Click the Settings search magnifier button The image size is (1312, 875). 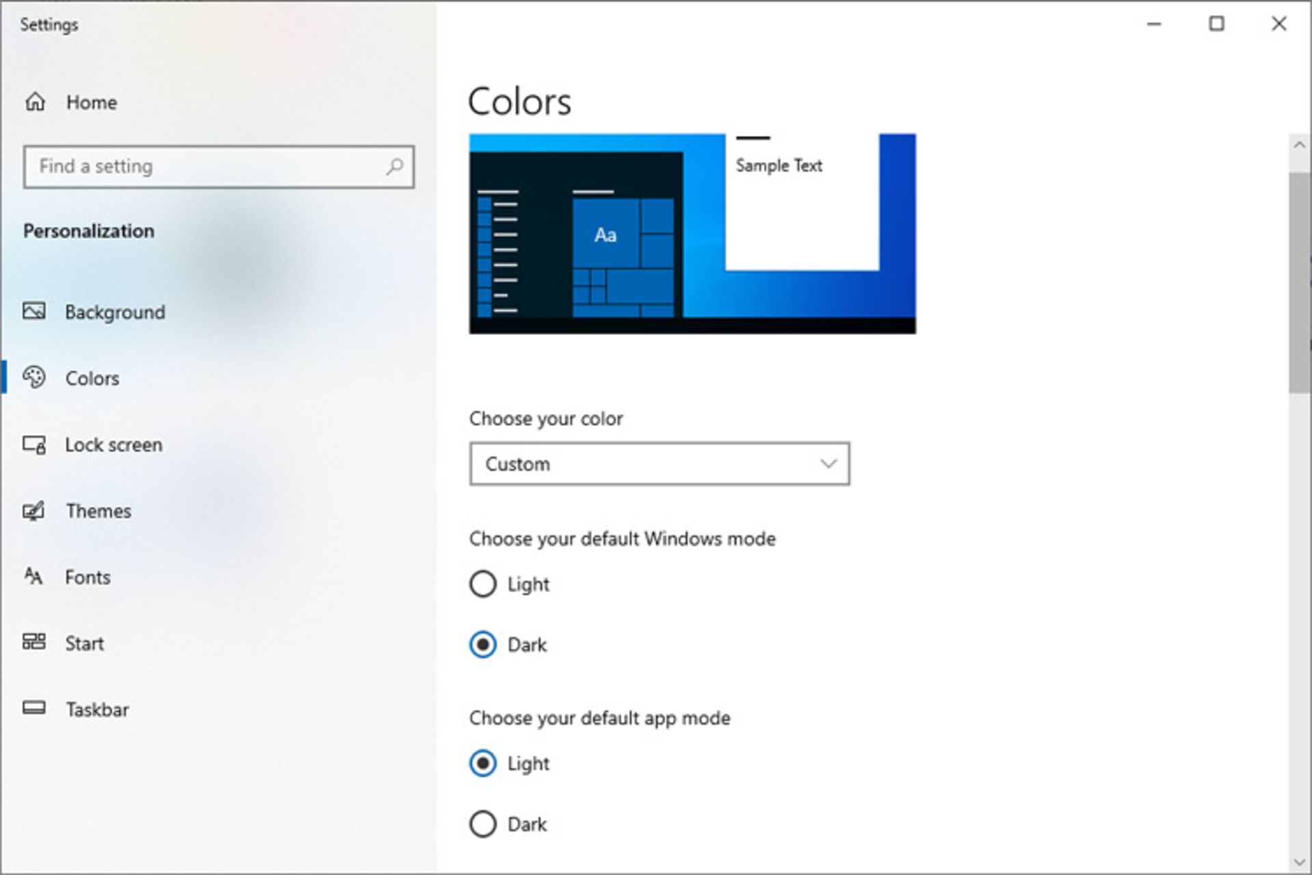pyautogui.click(x=394, y=166)
